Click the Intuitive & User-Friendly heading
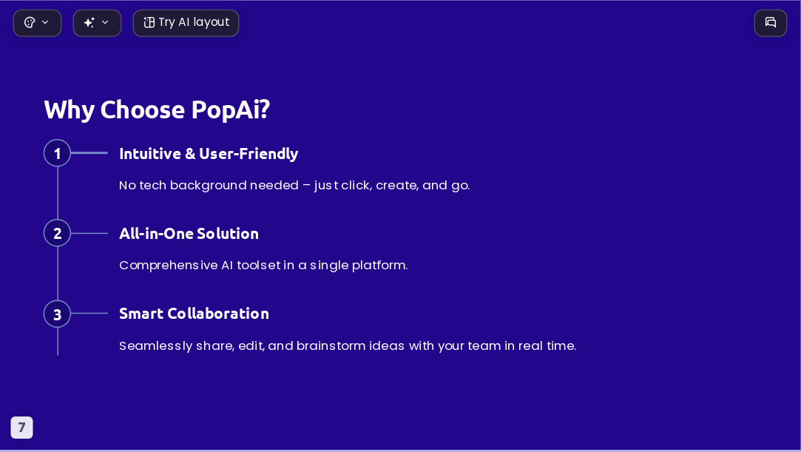Viewport: 801px width, 452px height. pos(209,154)
